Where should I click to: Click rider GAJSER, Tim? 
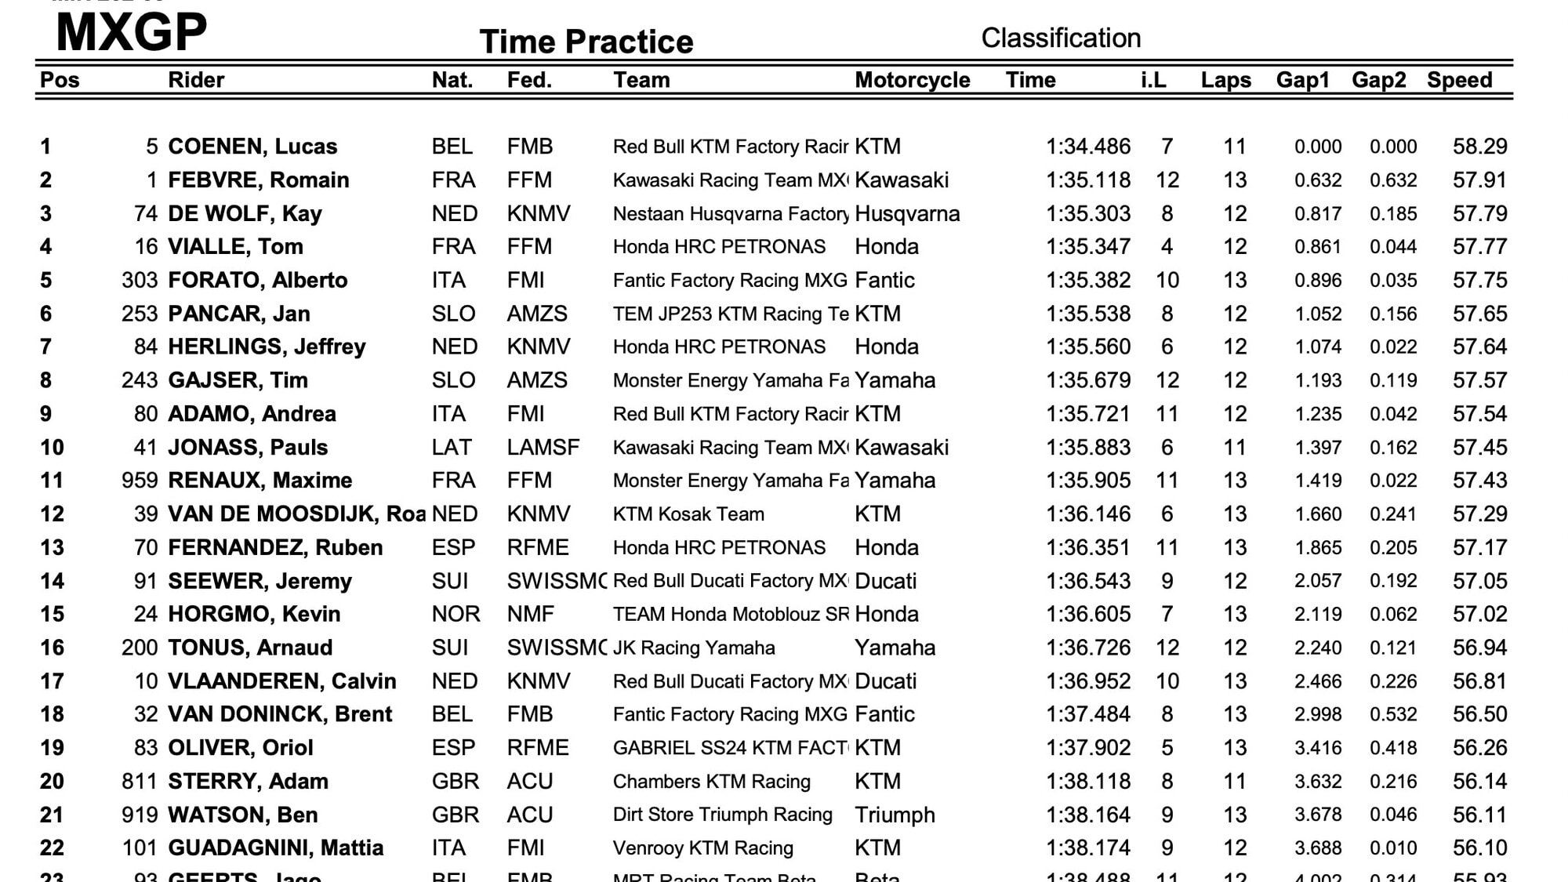pos(238,380)
